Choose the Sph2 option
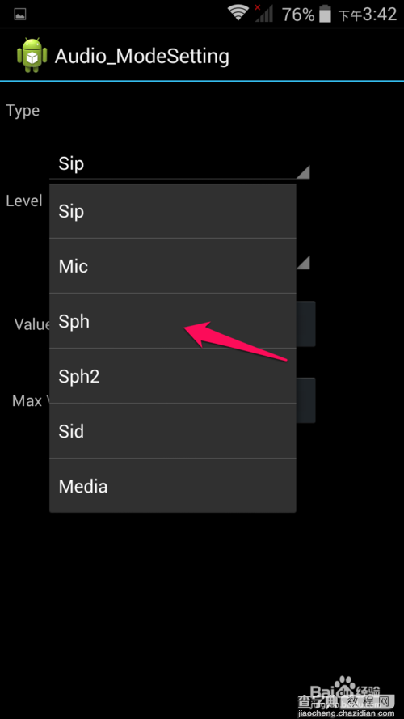404x719 pixels. [173, 376]
